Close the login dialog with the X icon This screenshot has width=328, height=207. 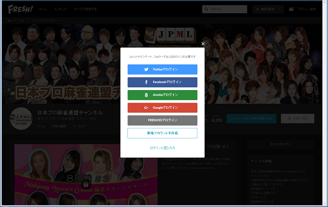pyautogui.click(x=203, y=44)
